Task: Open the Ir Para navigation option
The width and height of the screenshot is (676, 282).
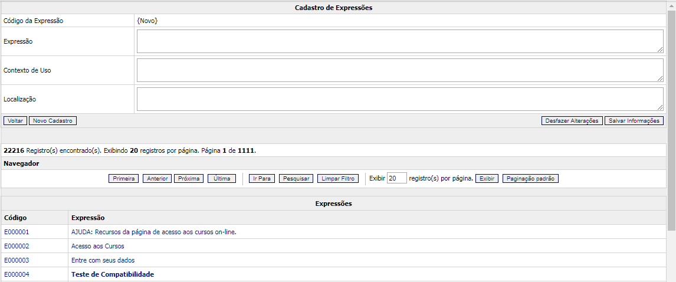Action: click(262, 179)
